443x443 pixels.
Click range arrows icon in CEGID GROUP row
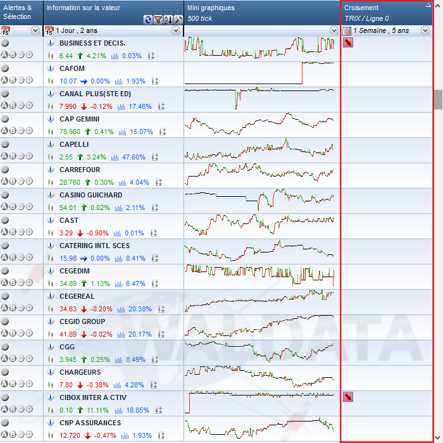pyautogui.click(x=161, y=334)
